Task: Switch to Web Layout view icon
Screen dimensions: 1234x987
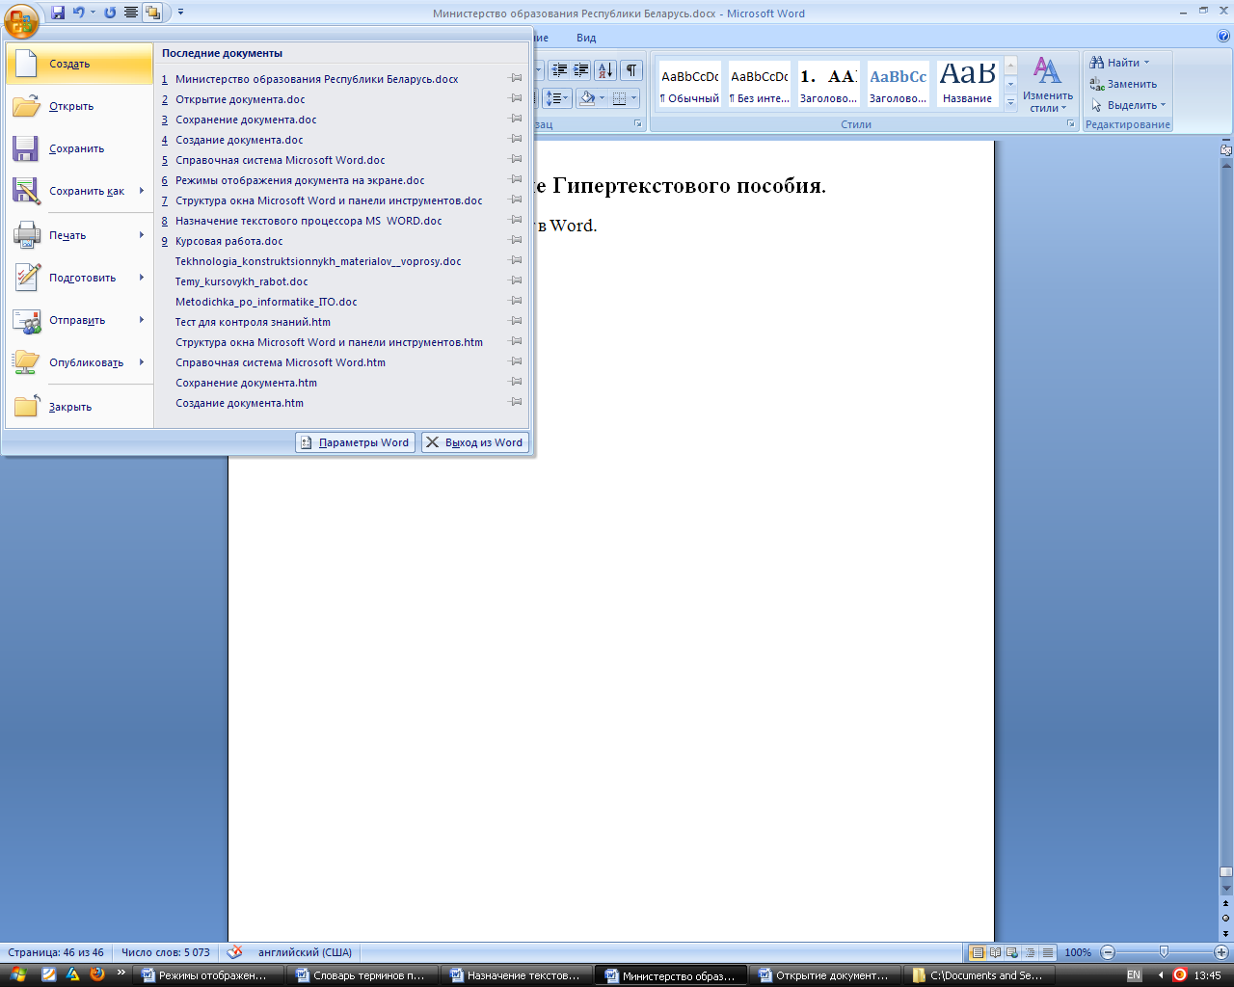Action: [1012, 952]
